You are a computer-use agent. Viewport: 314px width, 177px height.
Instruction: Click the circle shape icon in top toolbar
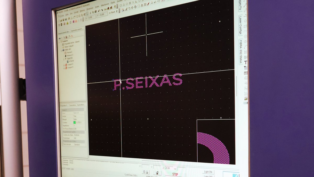(127, 4)
